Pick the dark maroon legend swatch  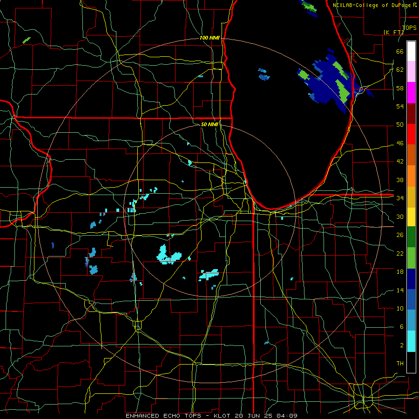click(411, 114)
